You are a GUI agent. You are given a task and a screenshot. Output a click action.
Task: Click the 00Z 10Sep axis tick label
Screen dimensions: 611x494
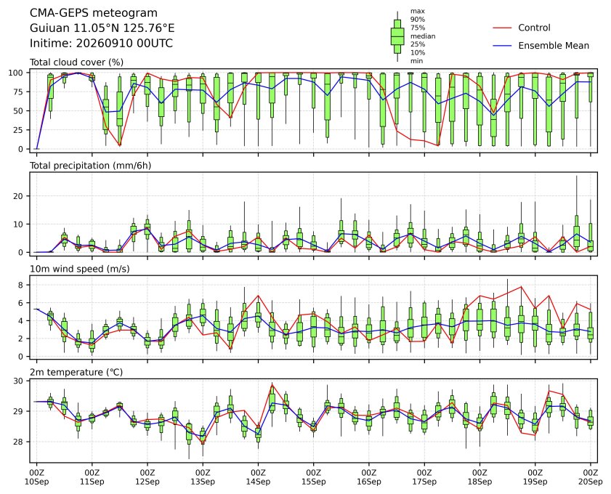coord(36,477)
